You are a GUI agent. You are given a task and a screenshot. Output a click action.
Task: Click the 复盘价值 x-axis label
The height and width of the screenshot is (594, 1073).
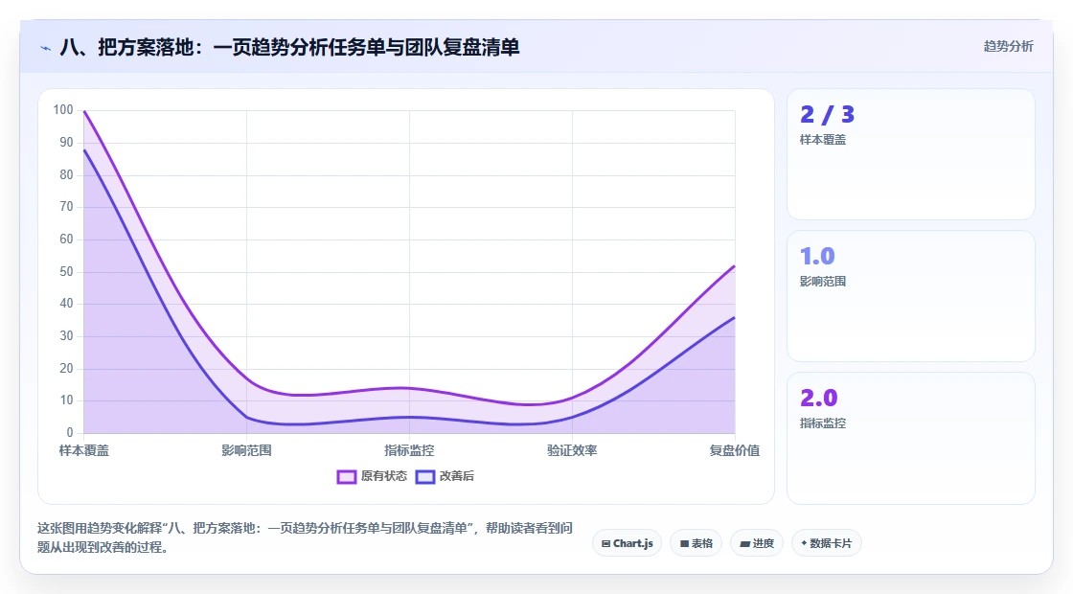pyautogui.click(x=734, y=450)
